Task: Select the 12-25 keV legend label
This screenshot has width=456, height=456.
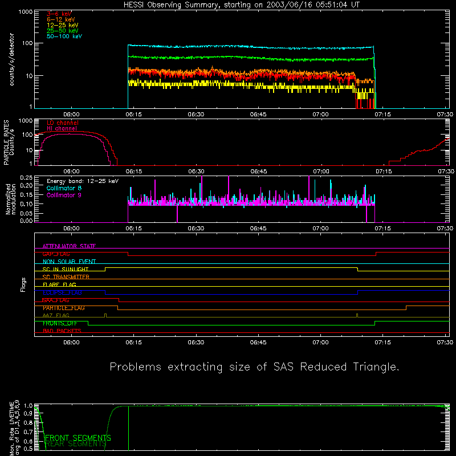Action: [63, 25]
